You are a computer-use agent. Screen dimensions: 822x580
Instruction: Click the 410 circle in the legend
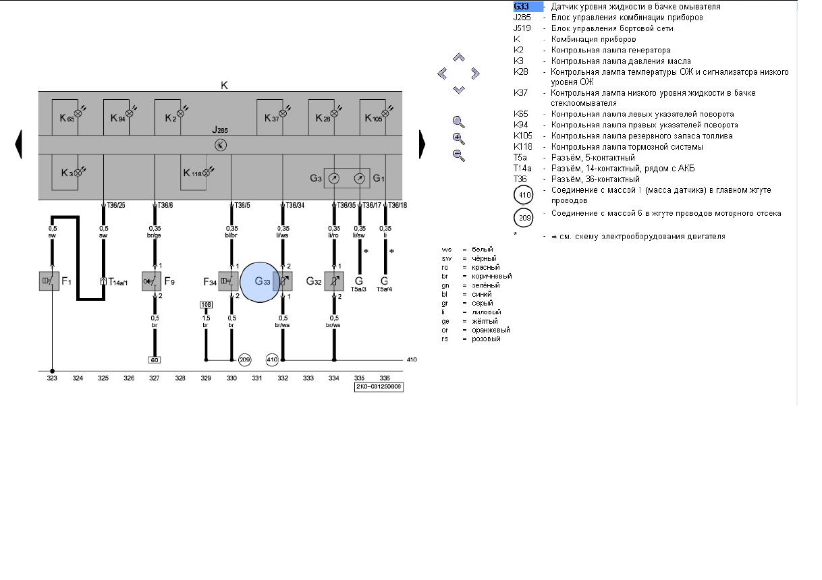coord(524,195)
